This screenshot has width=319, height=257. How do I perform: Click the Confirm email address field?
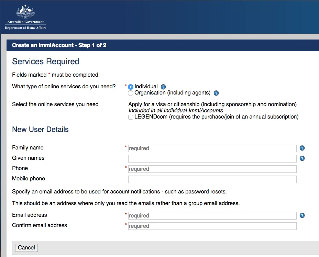click(212, 226)
